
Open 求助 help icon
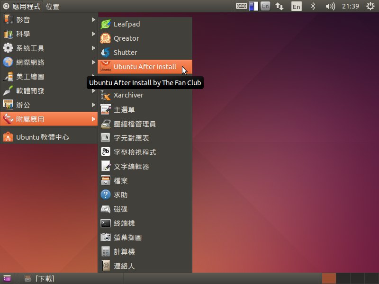point(106,195)
